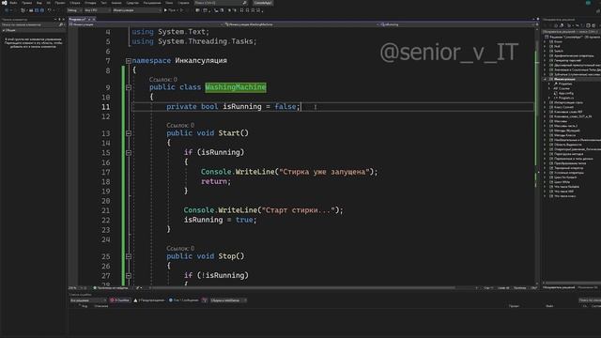Viewport: 601px width, 338px height.
Task: Open the Справка menu
Action: pyautogui.click(x=184, y=3)
